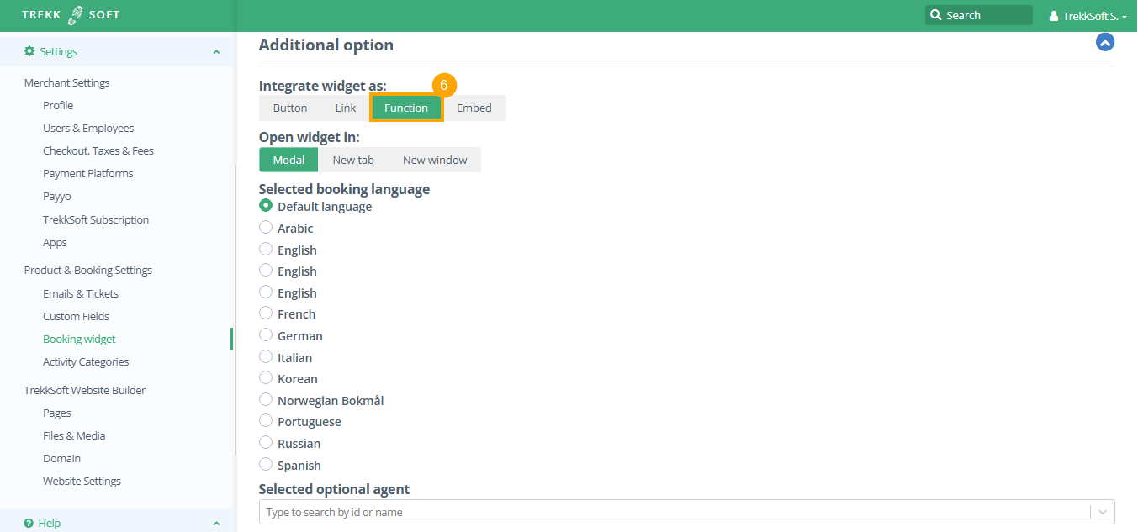Select the French language radio button
The height and width of the screenshot is (532, 1138).
coord(266,313)
